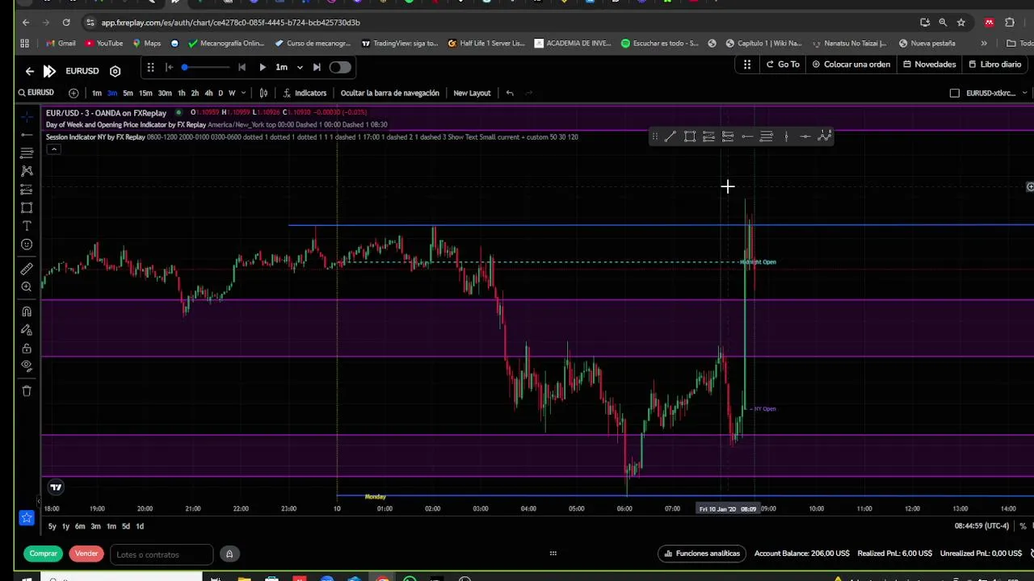This screenshot has height=581, width=1034.
Task: Select horizontal ray in floating drawing toolbar
Action: [x=747, y=136]
